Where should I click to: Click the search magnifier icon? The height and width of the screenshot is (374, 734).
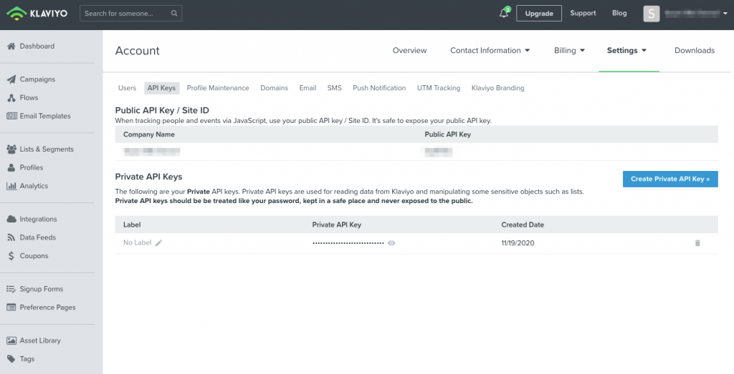(174, 13)
